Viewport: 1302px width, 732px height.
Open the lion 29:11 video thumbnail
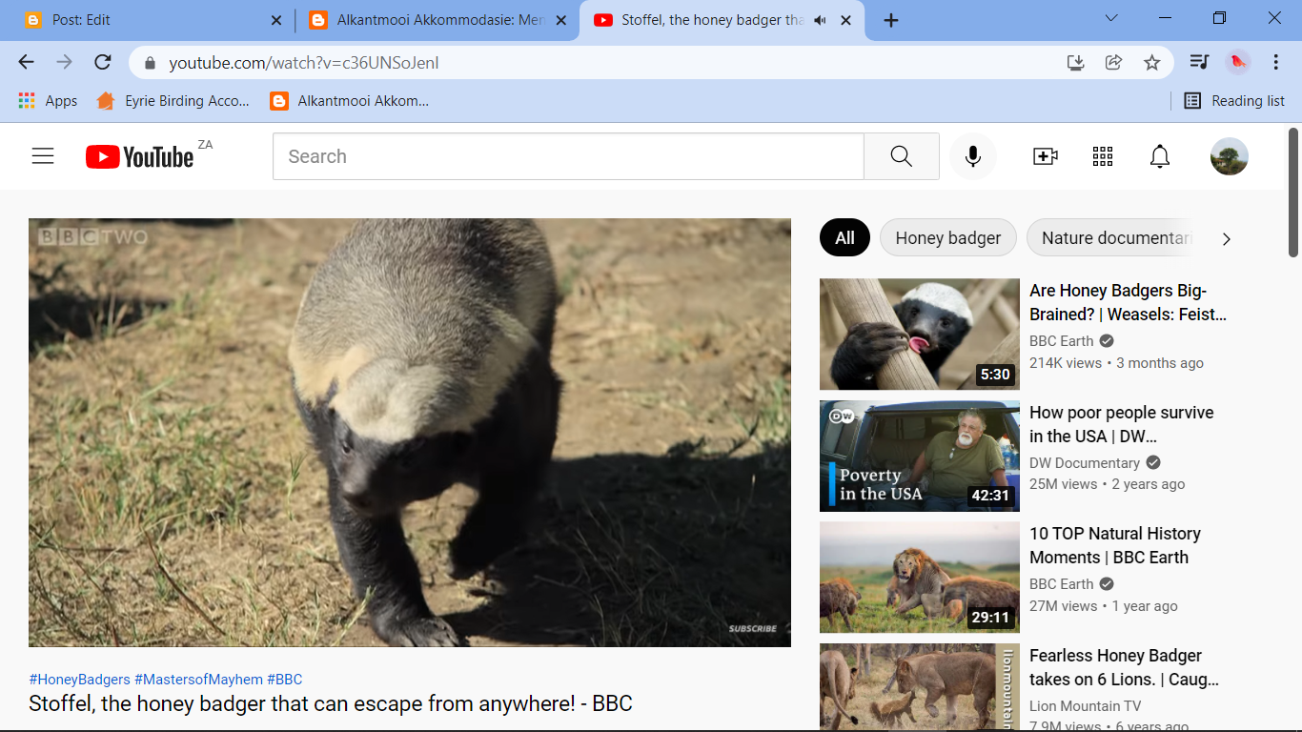[920, 577]
